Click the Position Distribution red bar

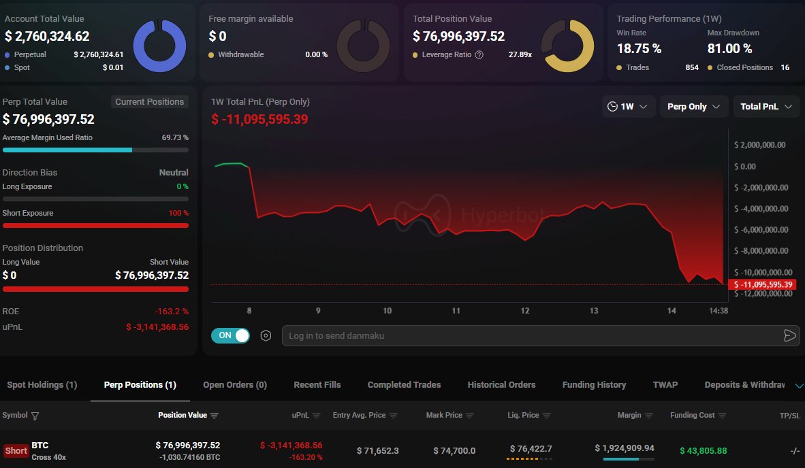click(95, 289)
